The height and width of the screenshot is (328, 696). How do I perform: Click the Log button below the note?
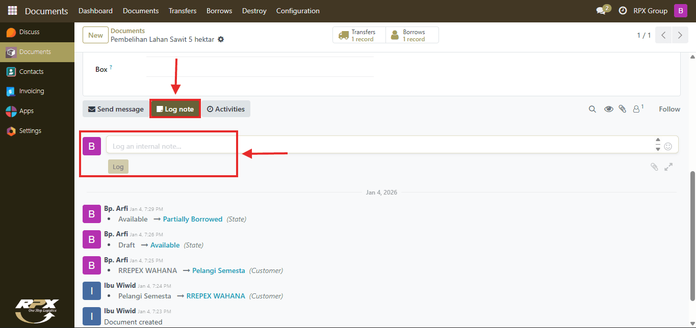pos(118,167)
